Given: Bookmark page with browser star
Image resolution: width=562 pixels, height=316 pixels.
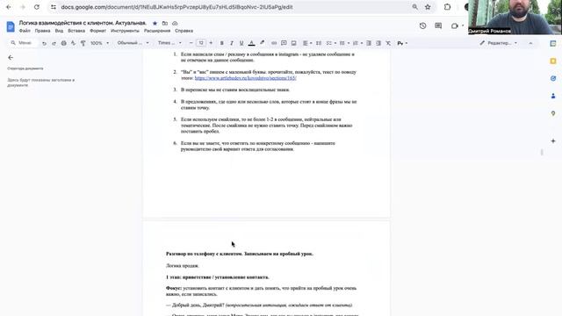Looking at the screenshot, I should tap(428, 7).
